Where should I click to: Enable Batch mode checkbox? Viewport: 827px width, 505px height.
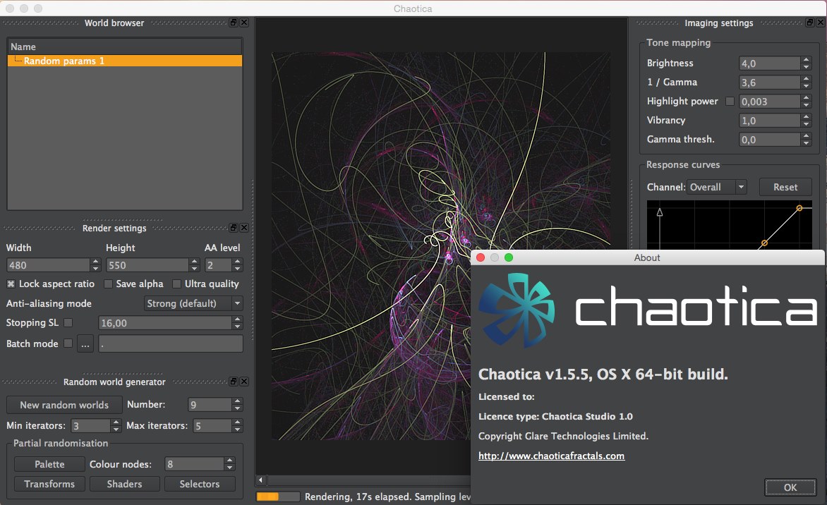68,343
